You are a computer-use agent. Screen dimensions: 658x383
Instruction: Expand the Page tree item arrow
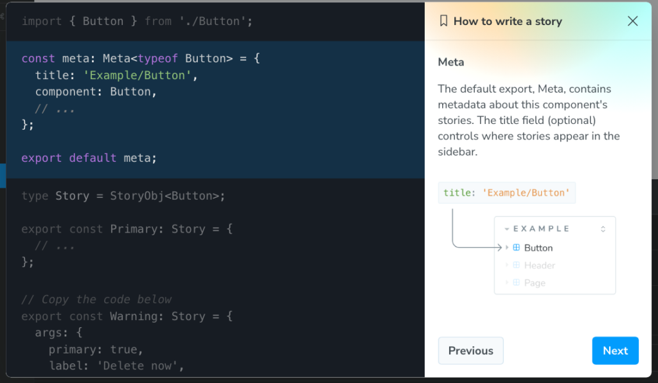[507, 282]
